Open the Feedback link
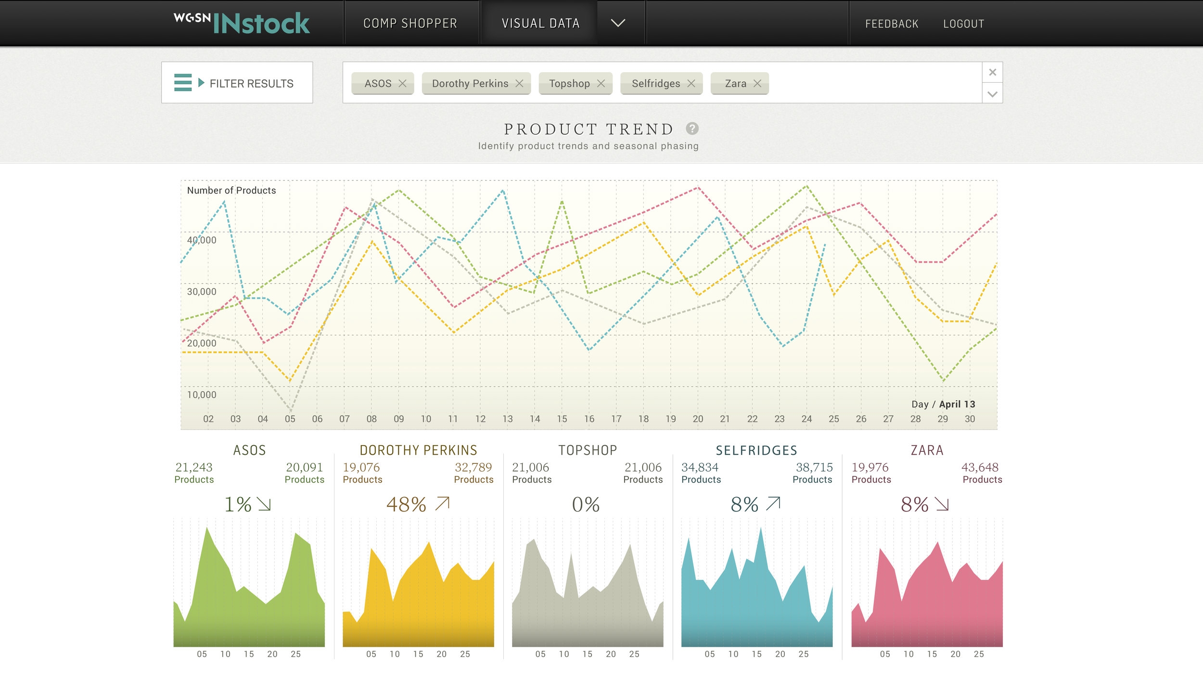The width and height of the screenshot is (1203, 691). click(892, 24)
